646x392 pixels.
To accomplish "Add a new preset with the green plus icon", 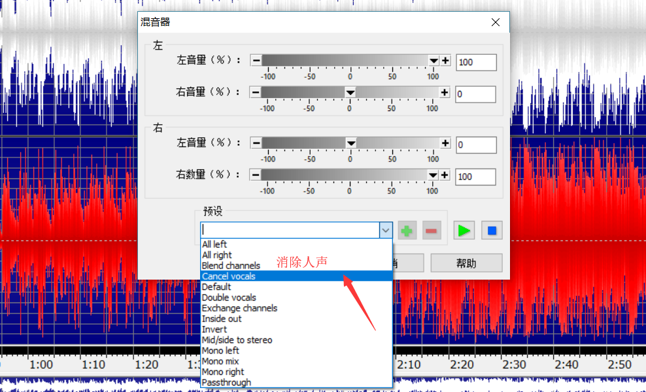I will click(406, 231).
